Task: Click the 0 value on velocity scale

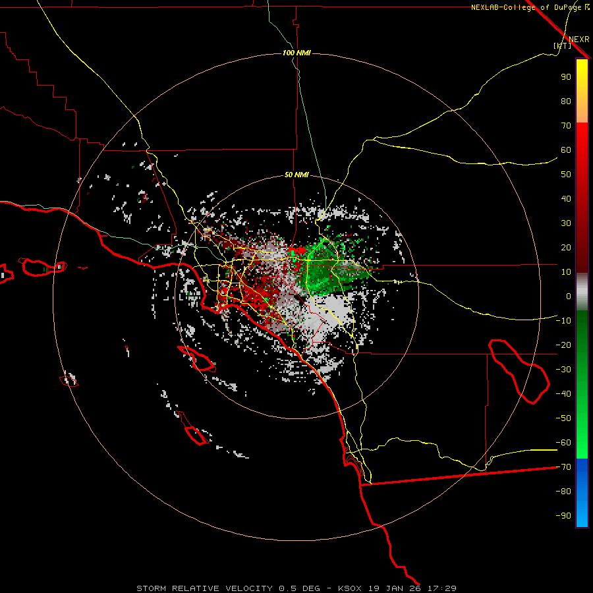Action: pyautogui.click(x=569, y=296)
